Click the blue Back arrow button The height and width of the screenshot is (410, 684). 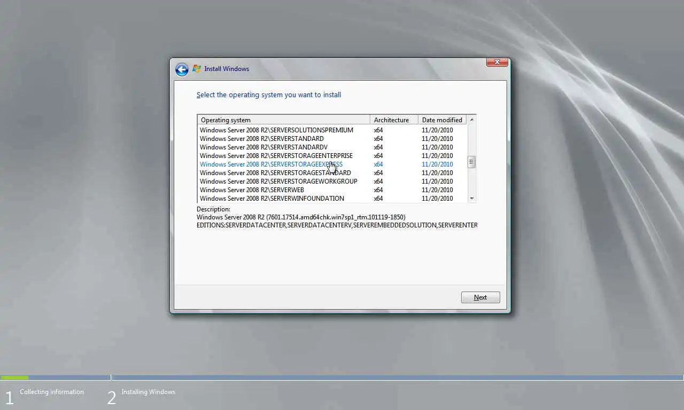182,69
